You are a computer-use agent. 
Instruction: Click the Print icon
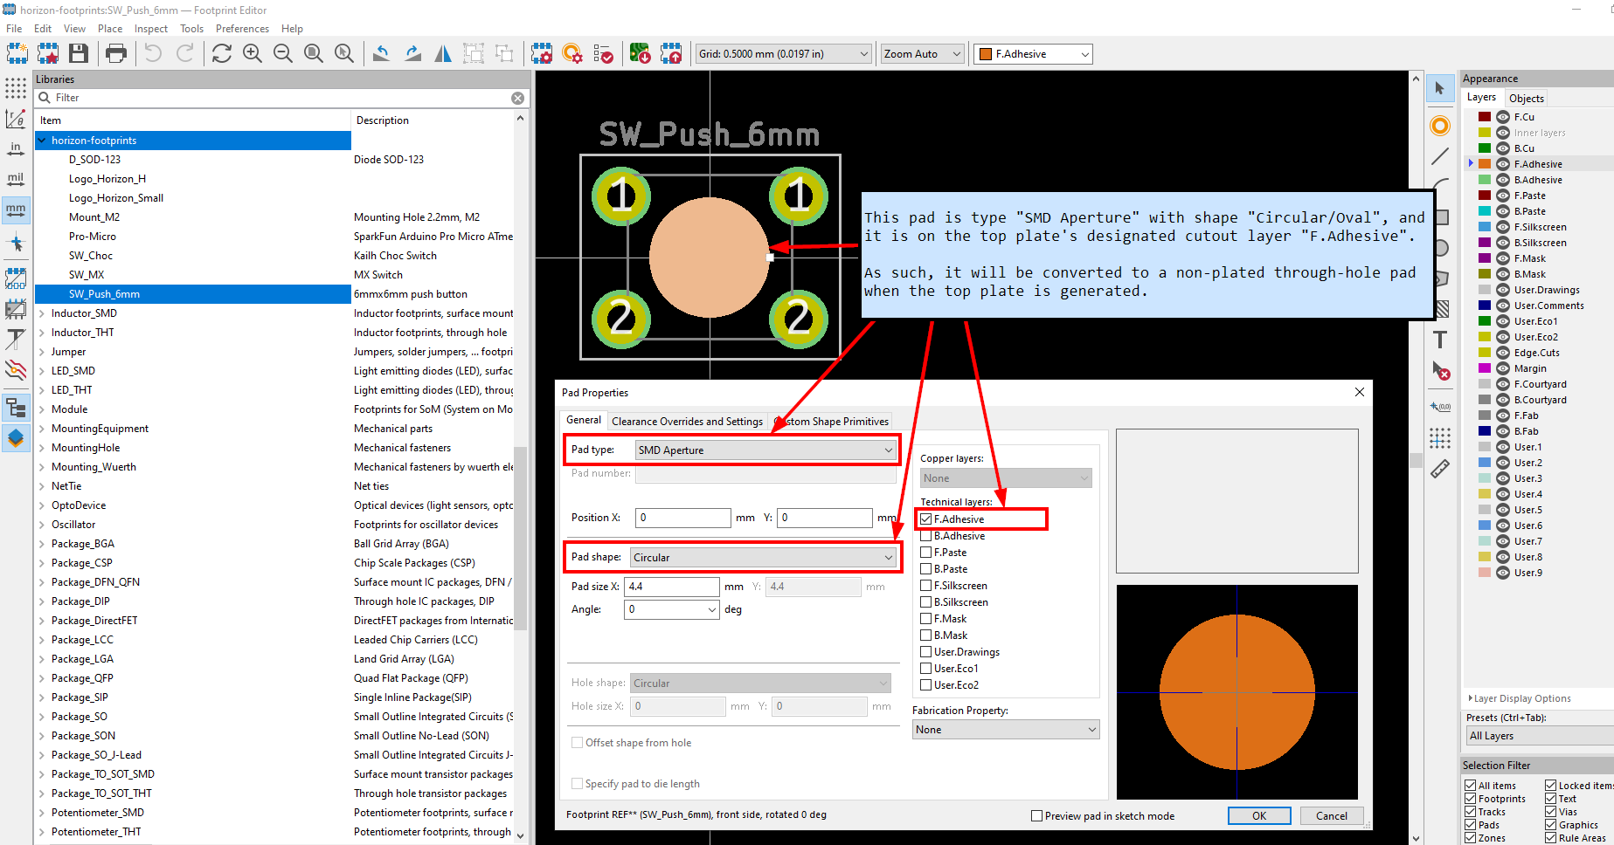click(x=115, y=53)
